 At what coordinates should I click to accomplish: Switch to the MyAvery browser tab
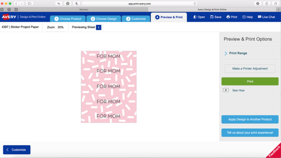(84, 9)
